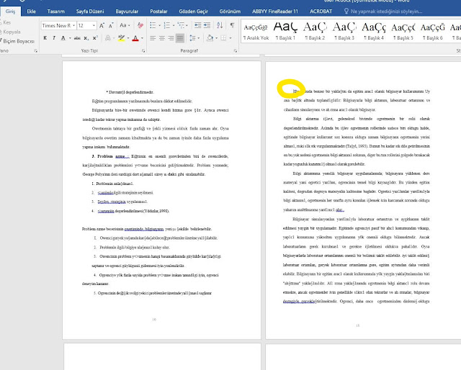Screen dimensions: 461x370
Task: Open borders dropdown arrow
Action: point(230,38)
